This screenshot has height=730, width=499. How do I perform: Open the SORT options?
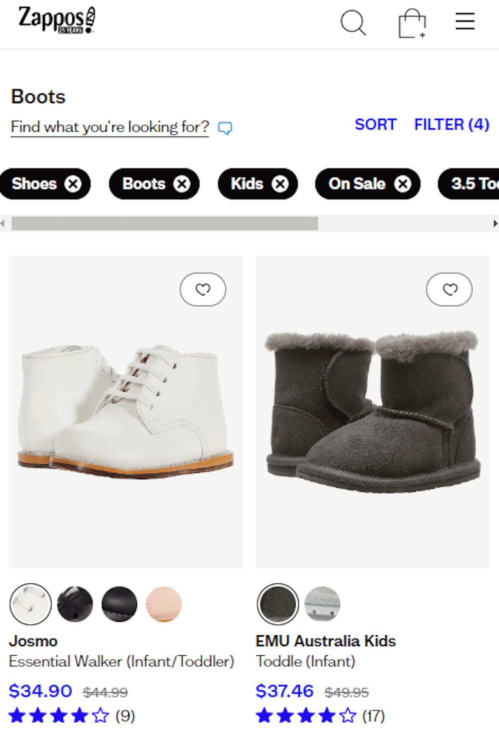[x=375, y=125]
